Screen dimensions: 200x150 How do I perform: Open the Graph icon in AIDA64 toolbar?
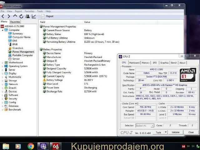click(34, 16)
